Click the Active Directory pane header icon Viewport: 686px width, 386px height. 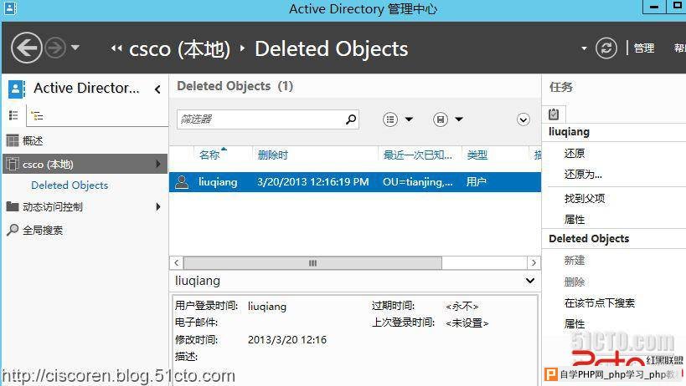[17, 89]
